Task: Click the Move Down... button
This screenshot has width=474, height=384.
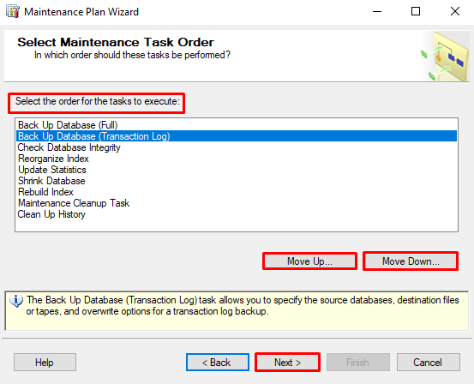Action: point(411,261)
